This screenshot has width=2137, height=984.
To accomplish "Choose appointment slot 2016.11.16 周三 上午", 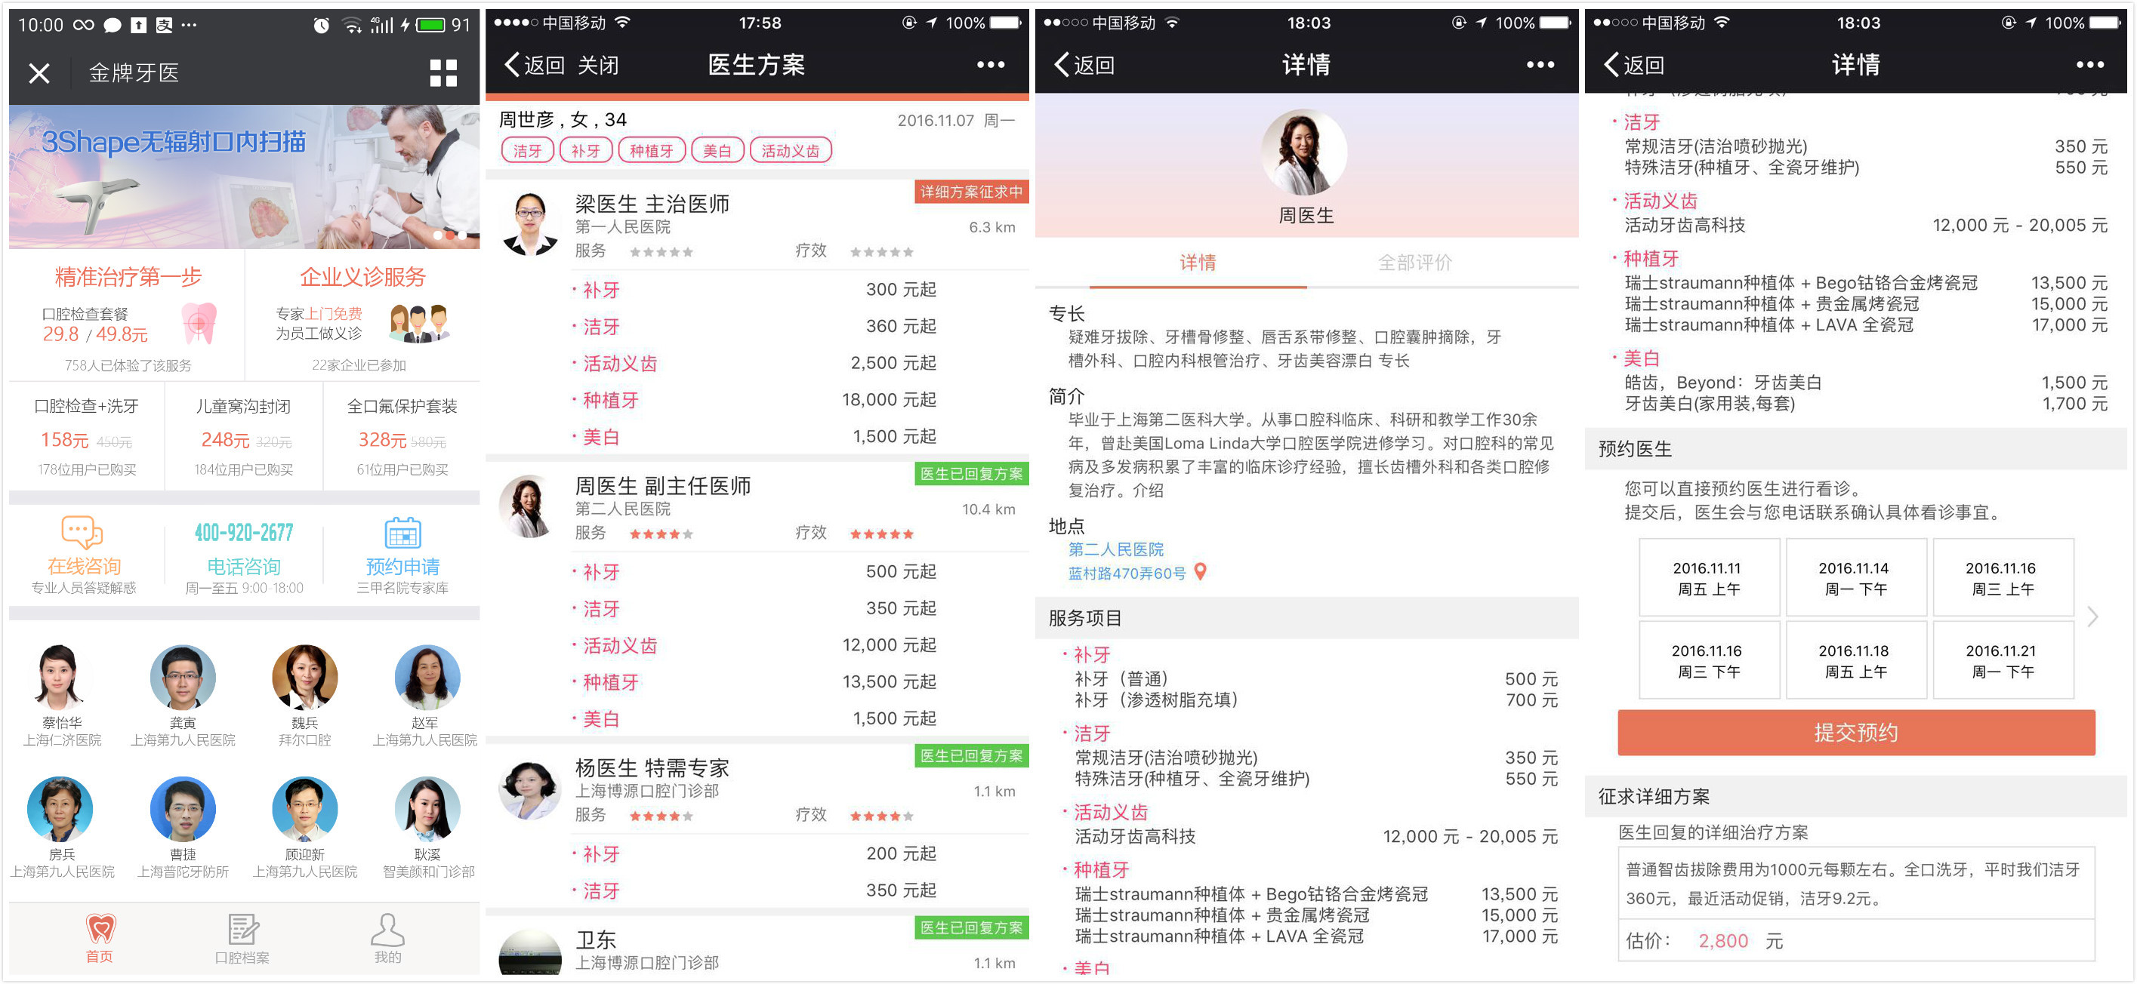I will (x=2003, y=578).
